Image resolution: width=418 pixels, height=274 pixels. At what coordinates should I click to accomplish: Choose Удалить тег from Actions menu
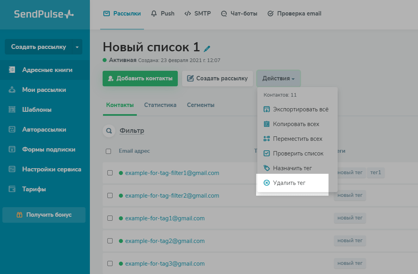pos(289,183)
